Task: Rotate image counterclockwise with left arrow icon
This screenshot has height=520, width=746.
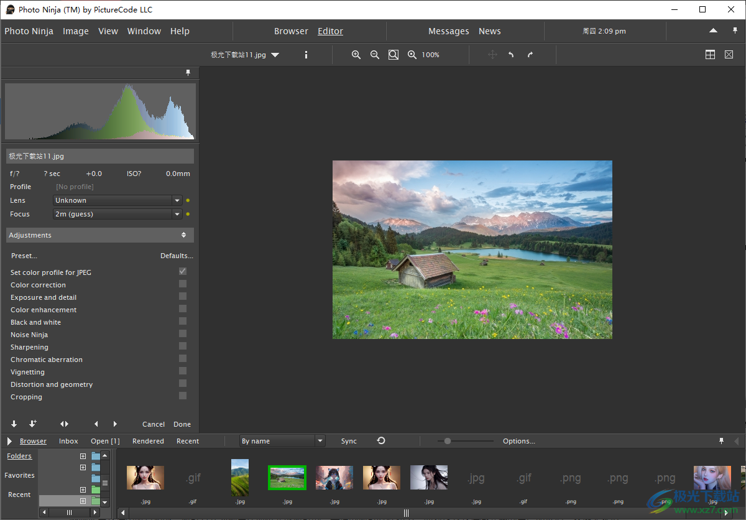Action: point(511,55)
